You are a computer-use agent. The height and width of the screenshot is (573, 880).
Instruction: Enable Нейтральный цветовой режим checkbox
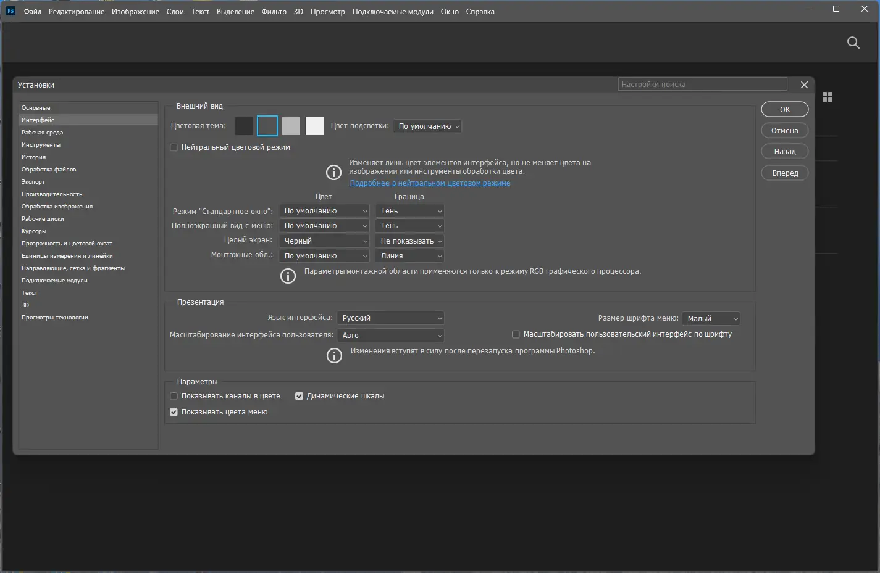[174, 147]
